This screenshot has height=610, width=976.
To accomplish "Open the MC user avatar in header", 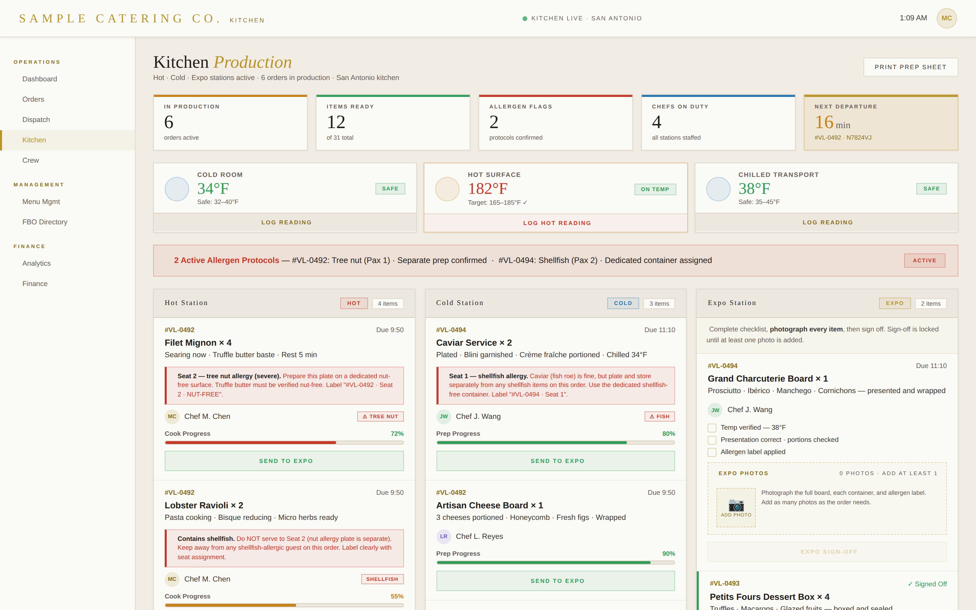I will 946,18.
